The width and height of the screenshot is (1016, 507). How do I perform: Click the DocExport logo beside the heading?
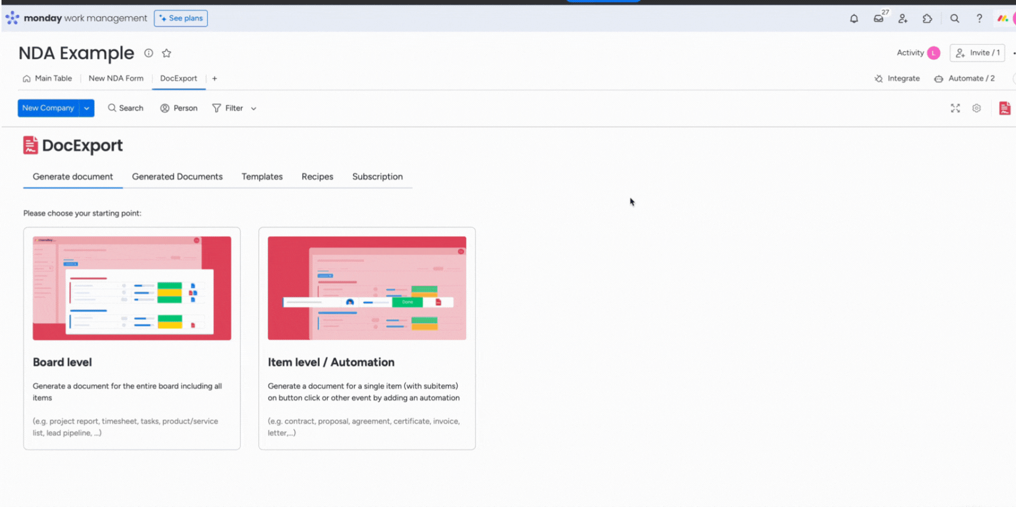pyautogui.click(x=30, y=145)
